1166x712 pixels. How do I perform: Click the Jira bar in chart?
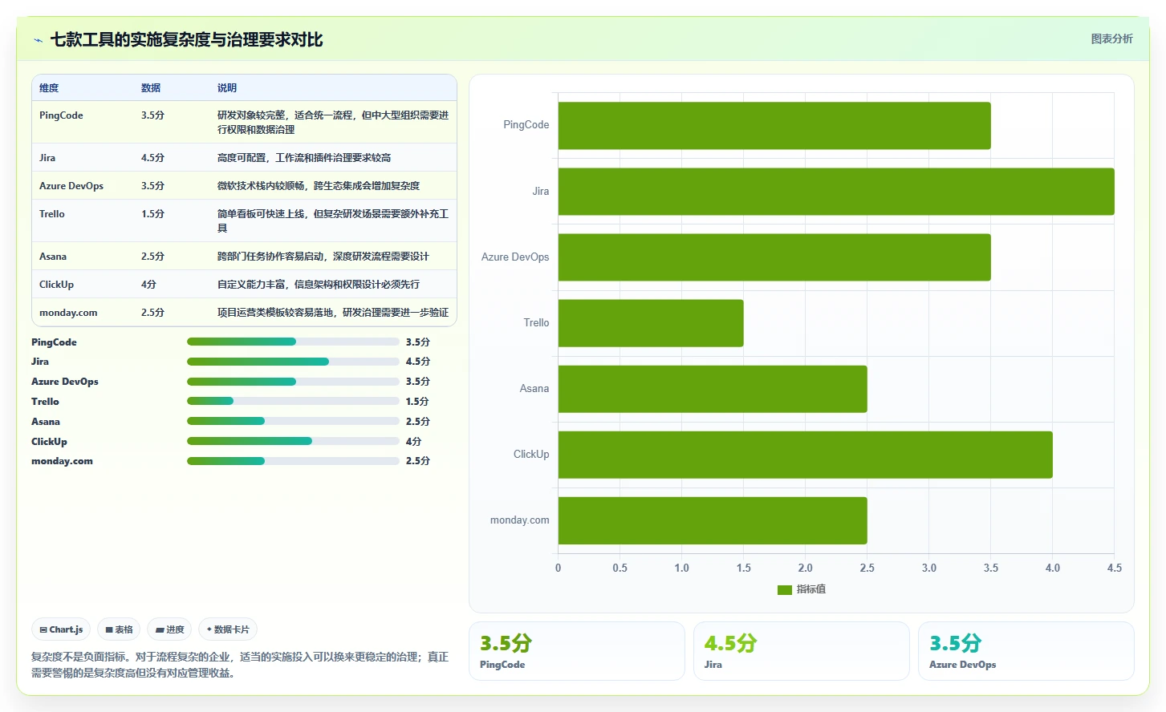(x=836, y=192)
